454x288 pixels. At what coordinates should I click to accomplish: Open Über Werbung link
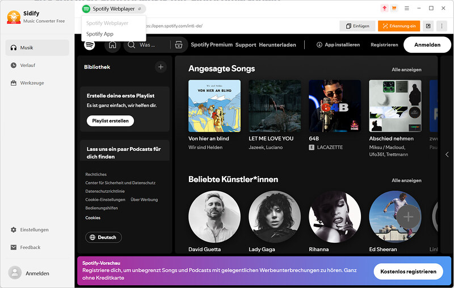pos(144,200)
